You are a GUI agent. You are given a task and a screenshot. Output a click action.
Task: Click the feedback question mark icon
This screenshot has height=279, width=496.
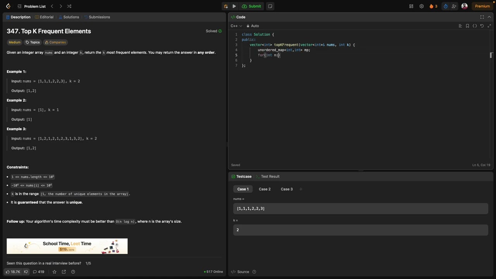73,272
